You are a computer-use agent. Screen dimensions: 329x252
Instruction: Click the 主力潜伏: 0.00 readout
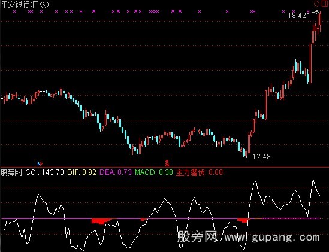coord(200,172)
